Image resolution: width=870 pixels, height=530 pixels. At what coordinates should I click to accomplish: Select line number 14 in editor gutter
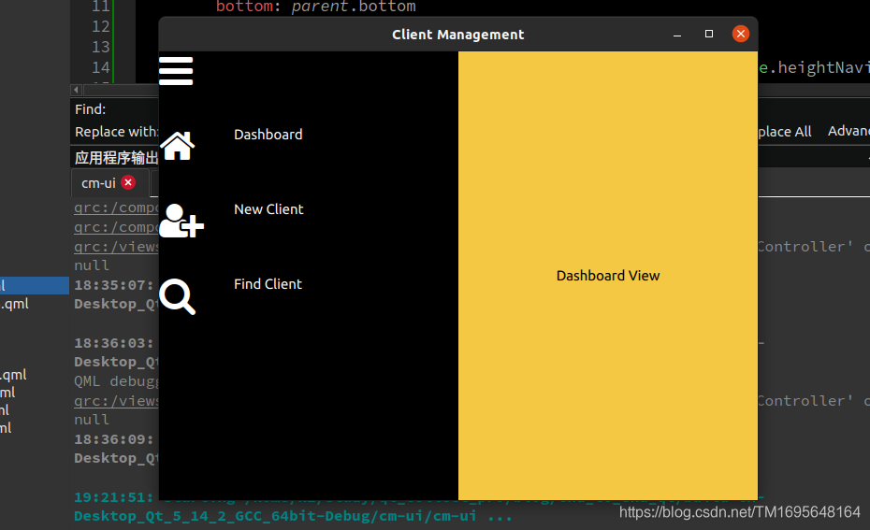click(x=100, y=67)
